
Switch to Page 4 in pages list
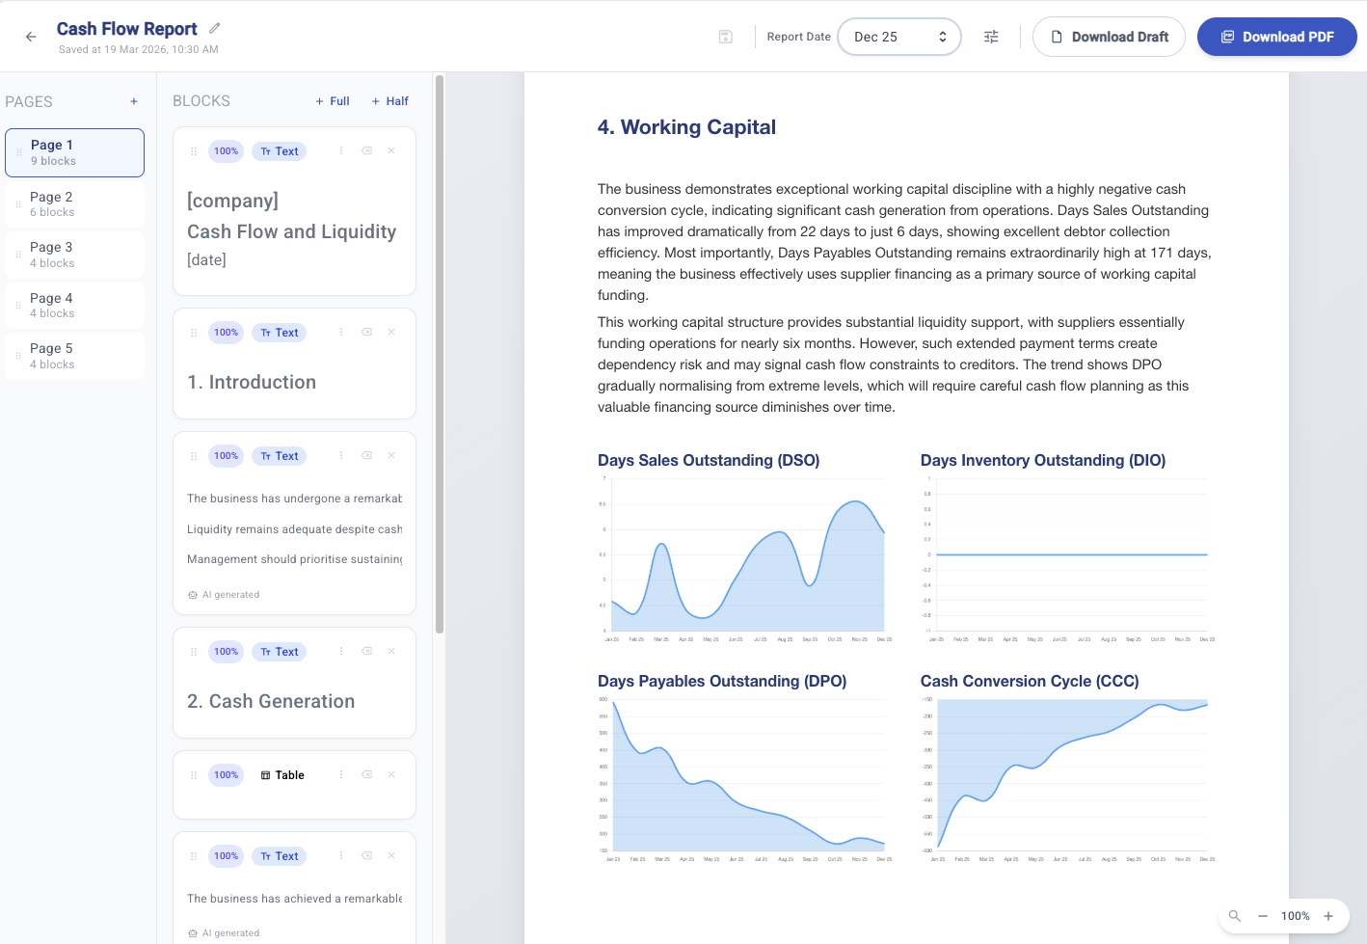pos(75,305)
